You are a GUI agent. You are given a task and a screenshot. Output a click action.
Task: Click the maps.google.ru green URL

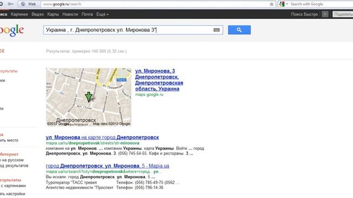point(149,95)
